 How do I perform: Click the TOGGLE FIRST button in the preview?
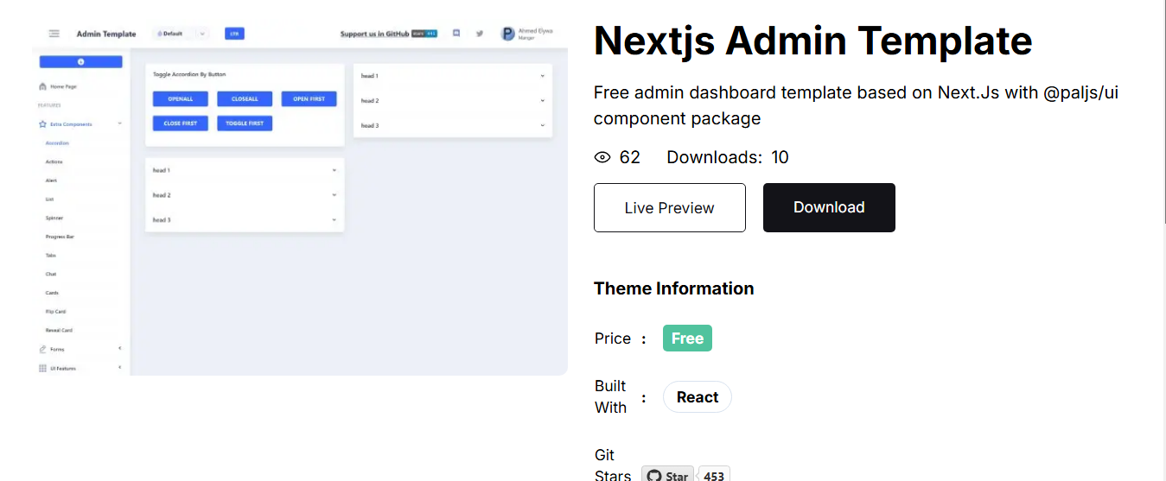(x=245, y=123)
